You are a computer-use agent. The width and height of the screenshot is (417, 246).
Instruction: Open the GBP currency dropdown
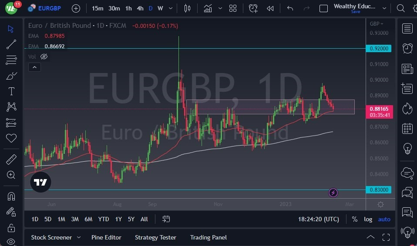[x=377, y=23]
